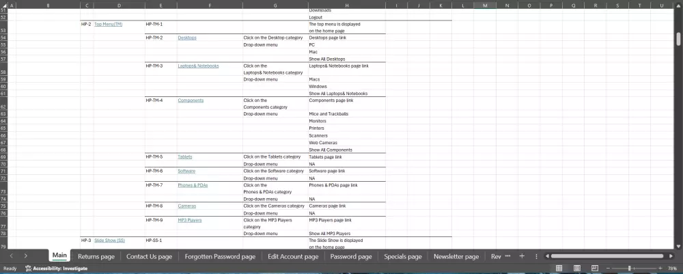Open the Contact Us page sheet tab
The width and height of the screenshot is (683, 274).
150,256
